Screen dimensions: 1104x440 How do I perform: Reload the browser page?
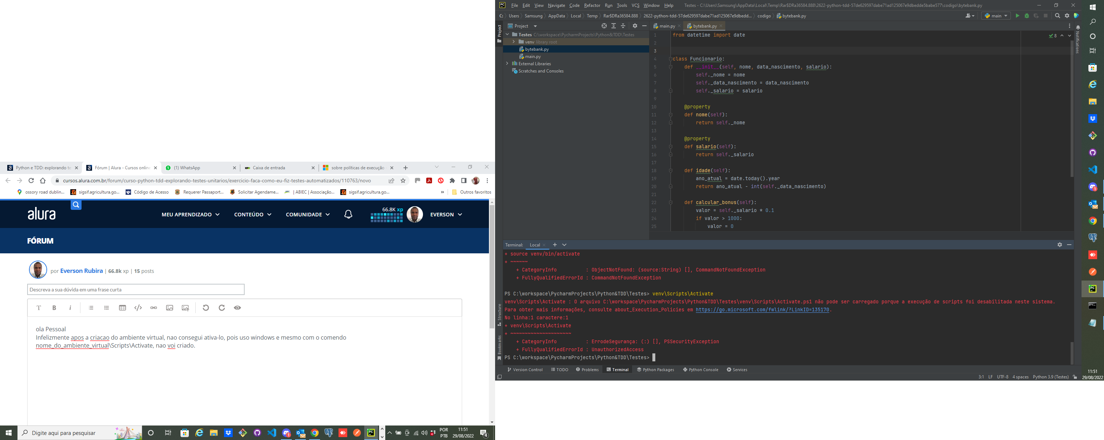[x=31, y=180]
